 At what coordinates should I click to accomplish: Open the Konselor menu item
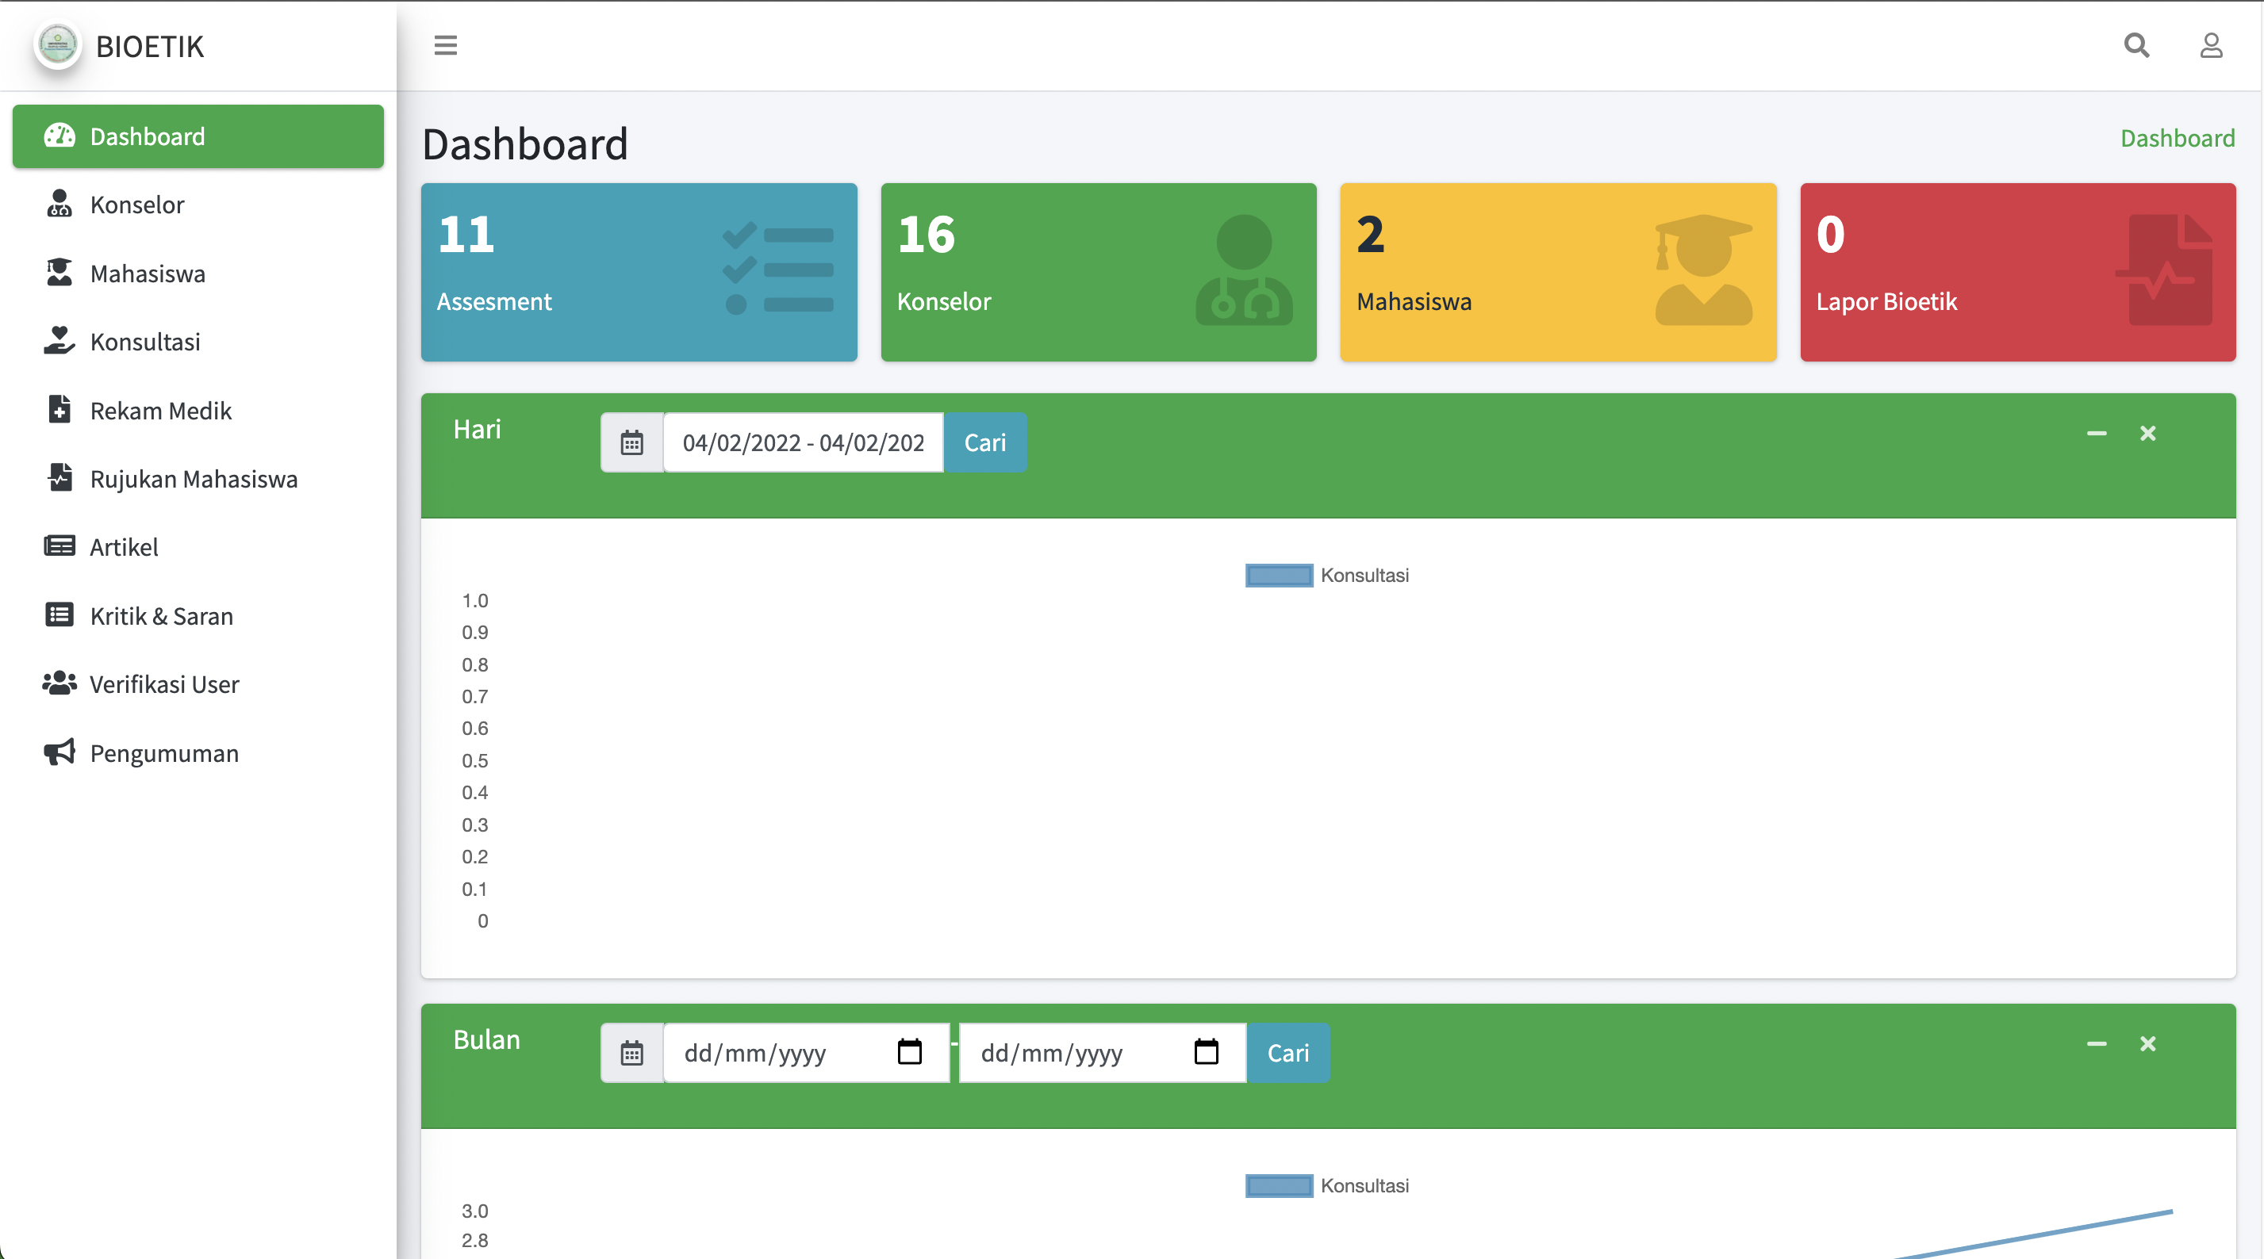[x=137, y=205]
